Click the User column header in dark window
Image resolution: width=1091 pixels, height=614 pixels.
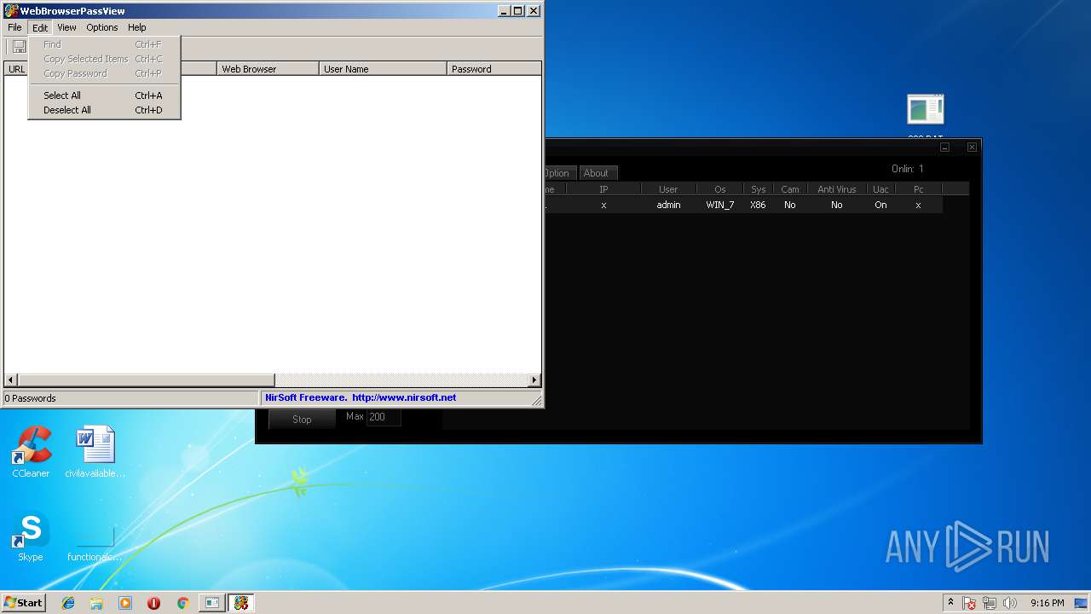coord(668,189)
